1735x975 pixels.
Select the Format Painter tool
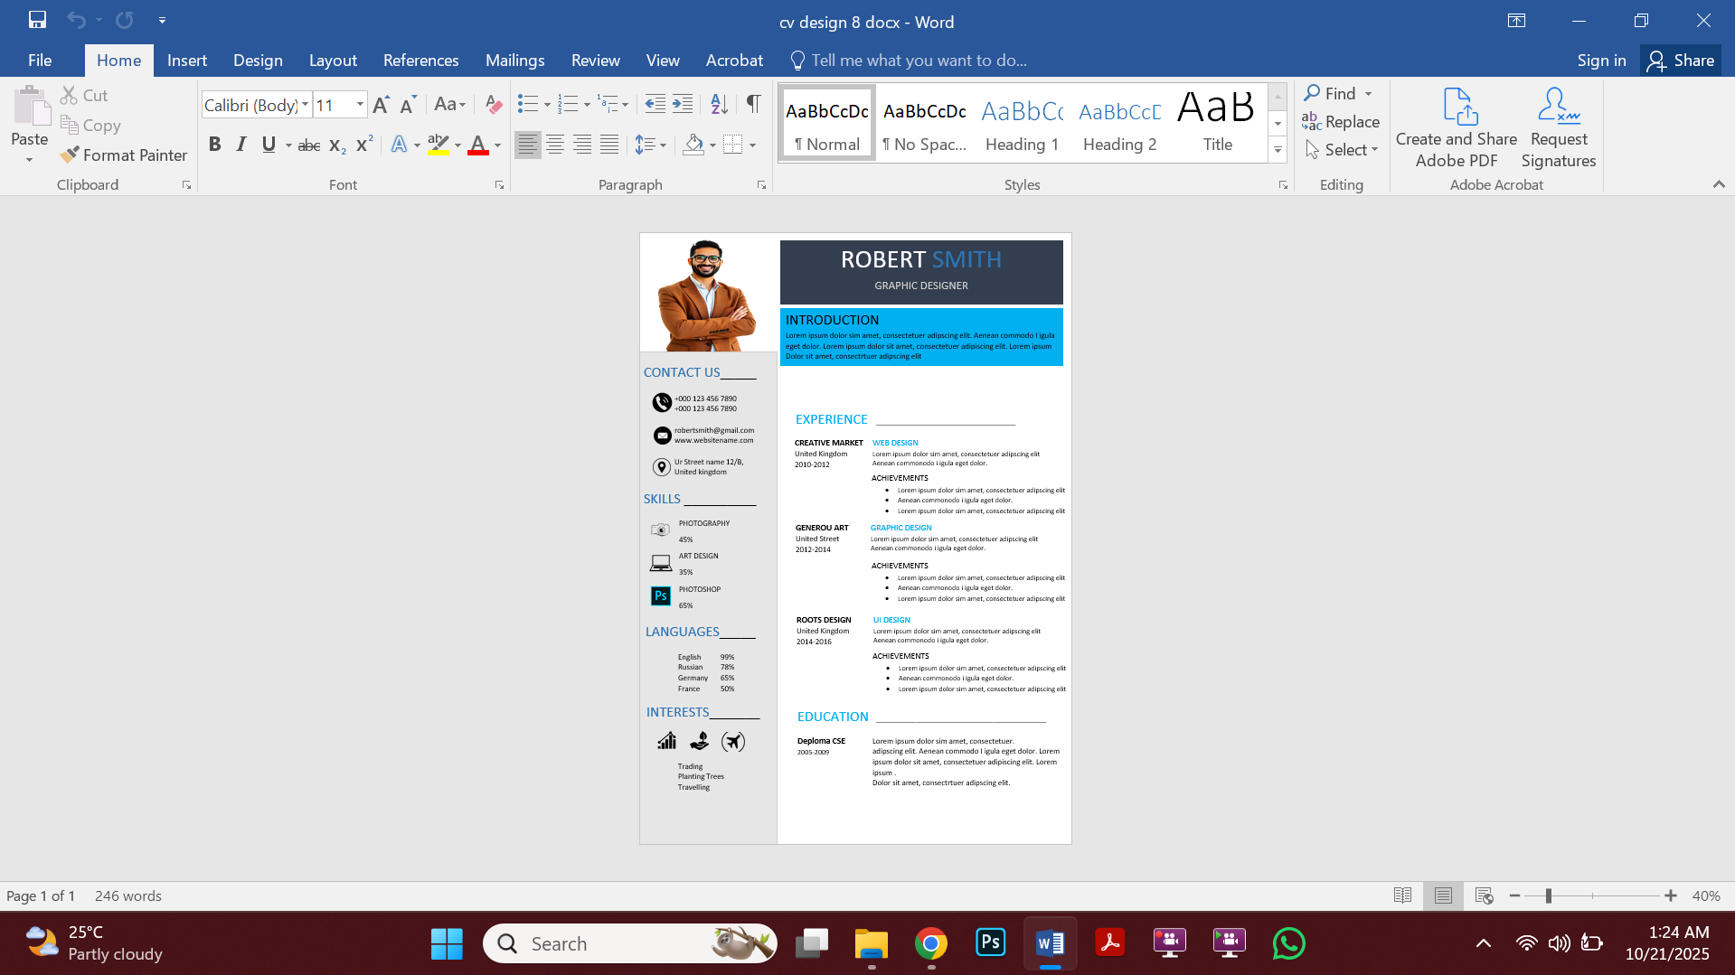[124, 155]
